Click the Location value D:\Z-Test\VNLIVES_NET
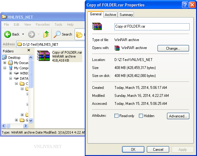The image size is (197, 156). tap(133, 59)
